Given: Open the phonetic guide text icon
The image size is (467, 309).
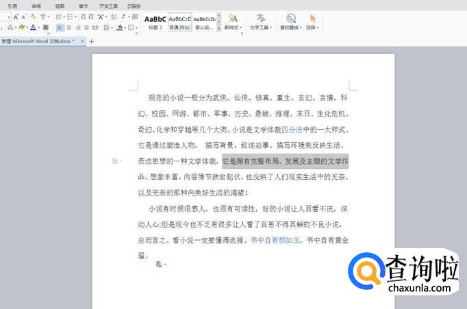Looking at the screenshot, I should point(42,17).
